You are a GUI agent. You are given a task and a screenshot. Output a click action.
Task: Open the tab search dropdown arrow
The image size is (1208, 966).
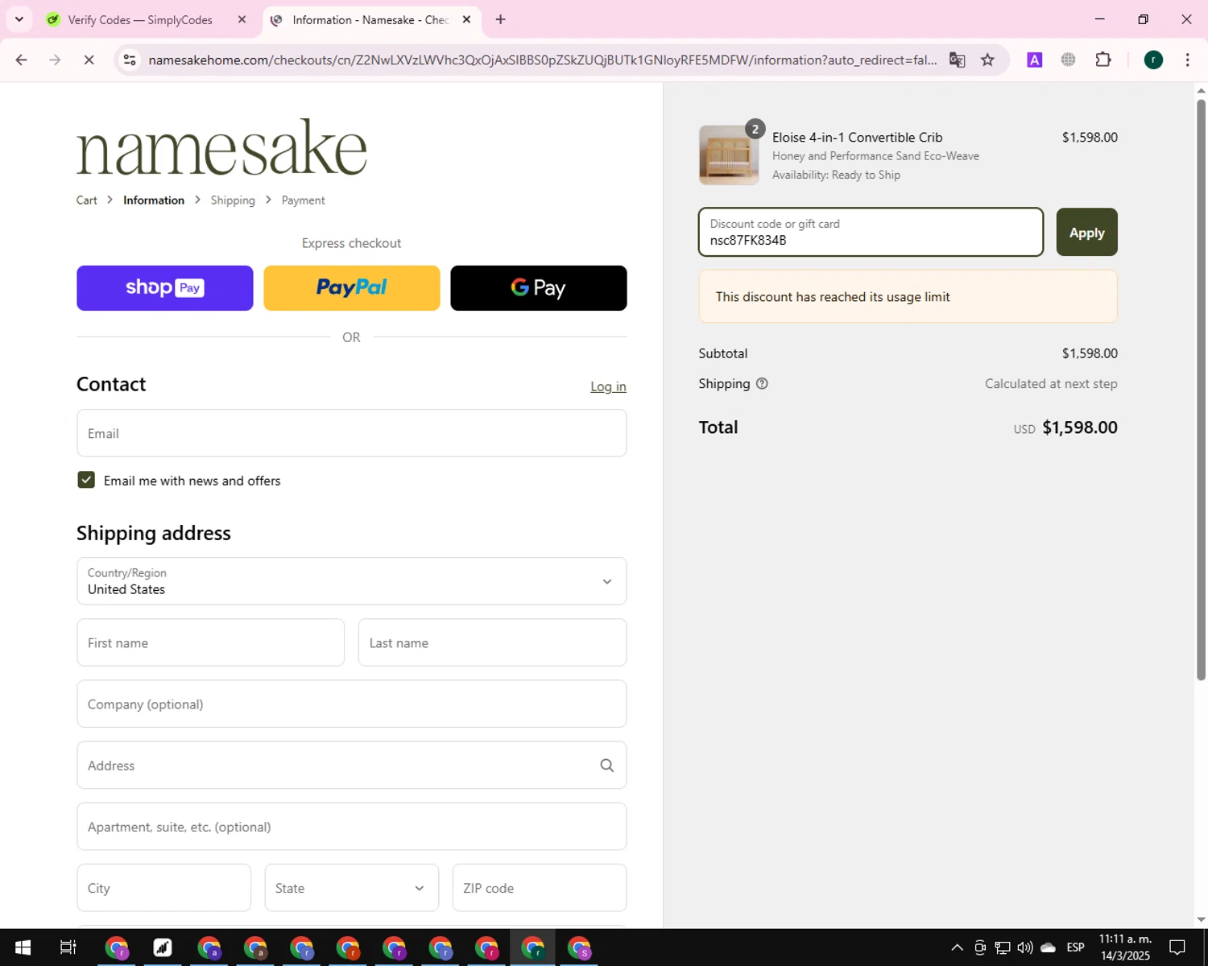pos(19,19)
